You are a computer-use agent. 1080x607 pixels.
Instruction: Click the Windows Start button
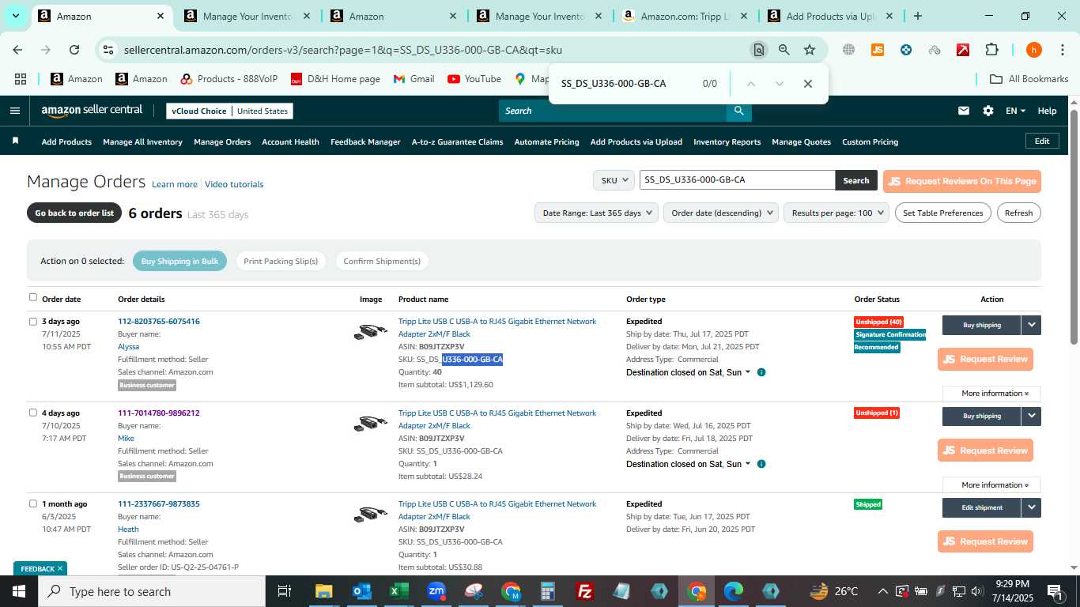[x=19, y=591]
